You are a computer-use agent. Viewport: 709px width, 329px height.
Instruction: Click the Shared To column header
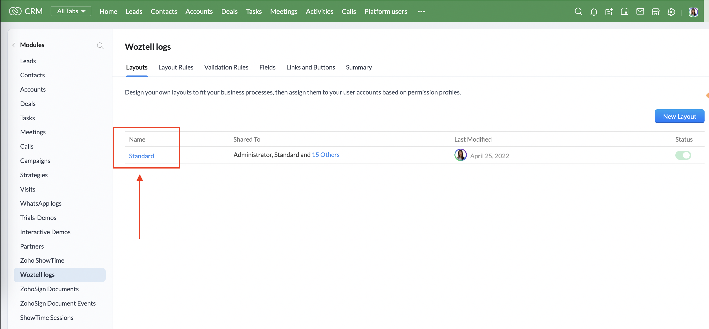(247, 139)
